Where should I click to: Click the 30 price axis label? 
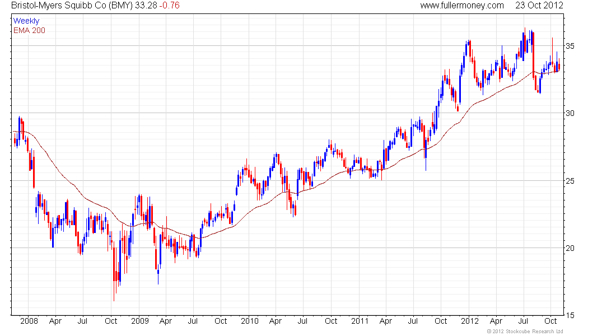point(570,113)
